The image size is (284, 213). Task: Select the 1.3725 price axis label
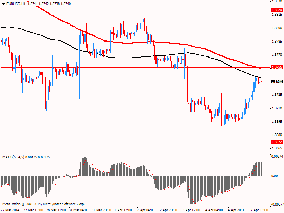coord(277,95)
